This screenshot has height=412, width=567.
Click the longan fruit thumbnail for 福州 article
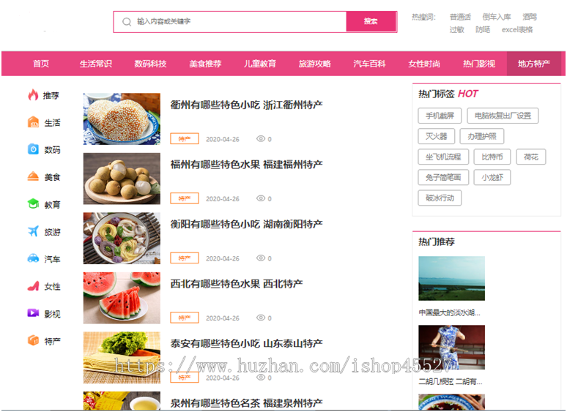(x=122, y=179)
